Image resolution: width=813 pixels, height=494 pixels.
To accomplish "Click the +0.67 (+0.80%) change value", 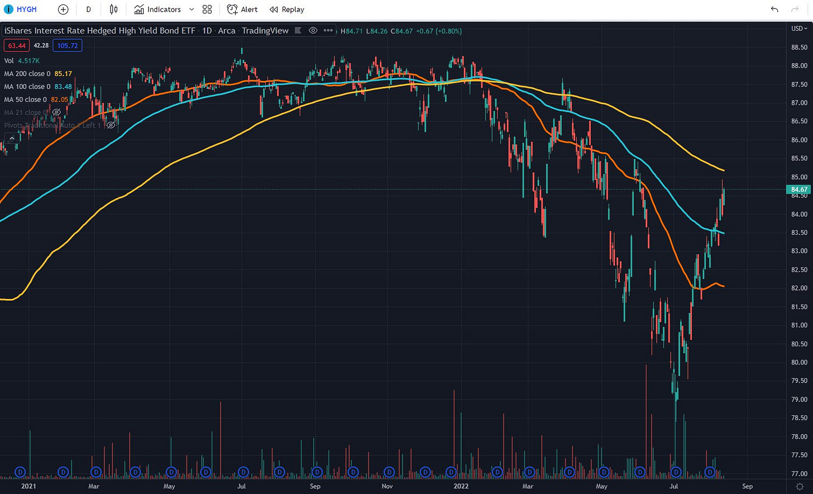I will 439,31.
